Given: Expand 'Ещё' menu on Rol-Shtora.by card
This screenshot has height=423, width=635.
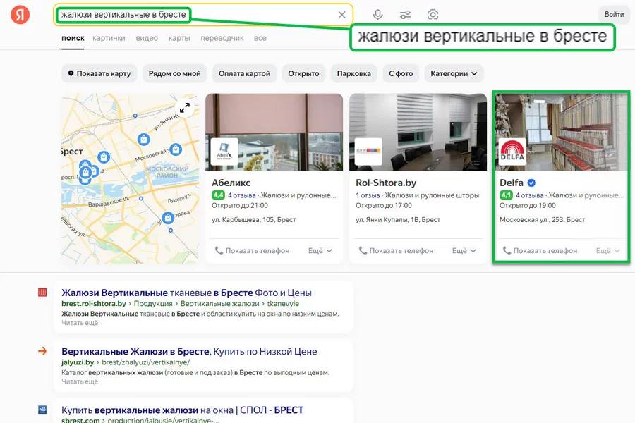Looking at the screenshot, I should tap(464, 250).
